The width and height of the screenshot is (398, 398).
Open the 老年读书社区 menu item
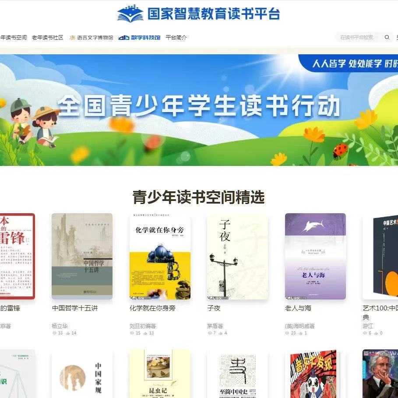tap(47, 38)
